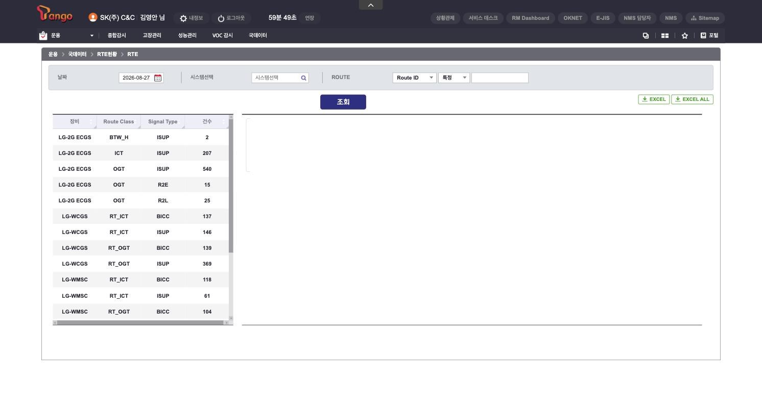Open the E-JIS link

coord(603,18)
